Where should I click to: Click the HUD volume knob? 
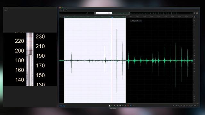(x=134, y=20)
